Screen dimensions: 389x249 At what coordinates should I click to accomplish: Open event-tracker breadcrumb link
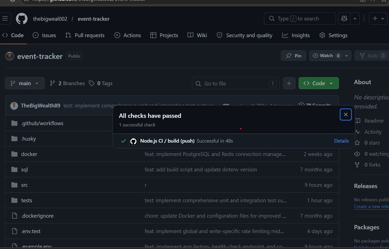click(94, 19)
